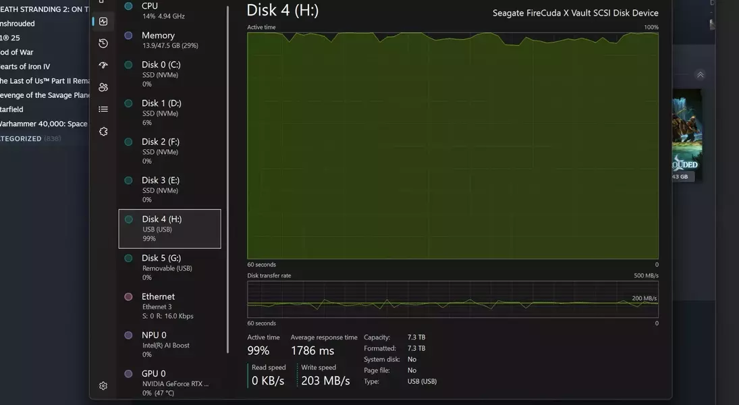Open the Startup apps icon
739x405 pixels.
coord(103,65)
